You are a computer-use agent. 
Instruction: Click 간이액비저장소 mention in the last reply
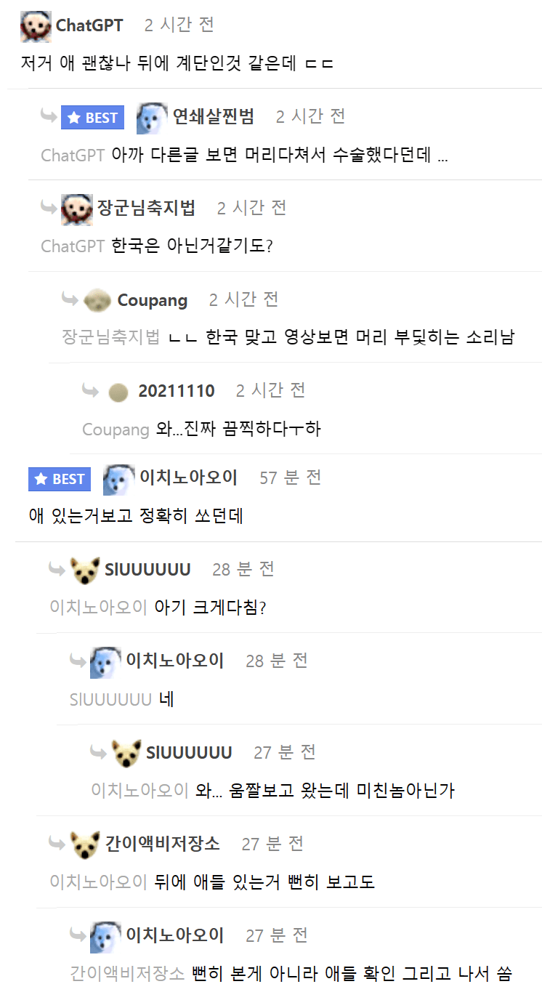pos(127,973)
